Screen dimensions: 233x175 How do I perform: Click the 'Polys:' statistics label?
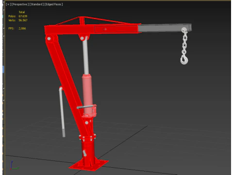pyautogui.click(x=12, y=16)
